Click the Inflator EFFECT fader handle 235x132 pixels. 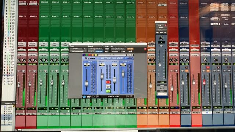point(102,76)
